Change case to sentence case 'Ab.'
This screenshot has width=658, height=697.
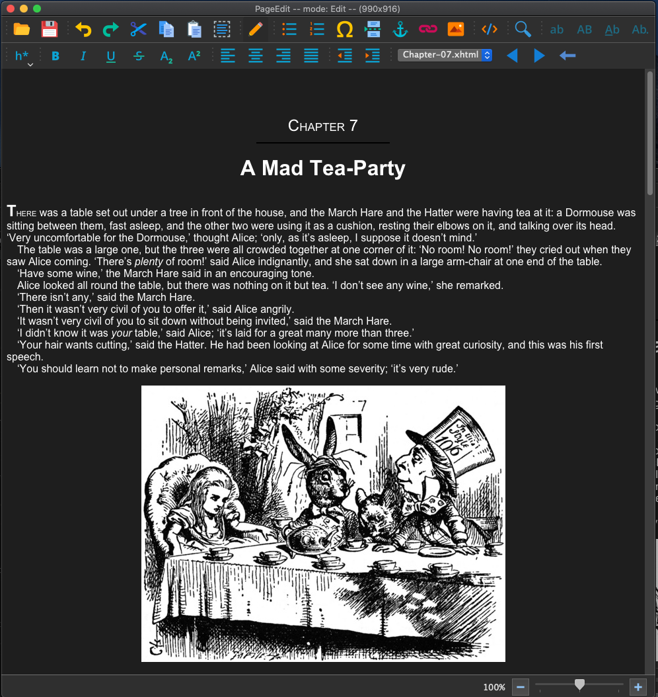[x=640, y=30]
